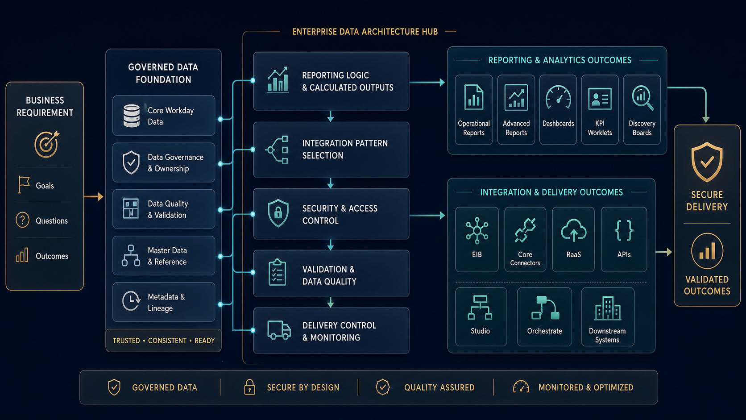
Task: Select the 'Delivery Control & Monitoring' text
Action: coord(339,332)
